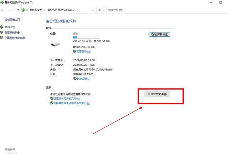
Task: Maximize the window
Action: [221, 3]
